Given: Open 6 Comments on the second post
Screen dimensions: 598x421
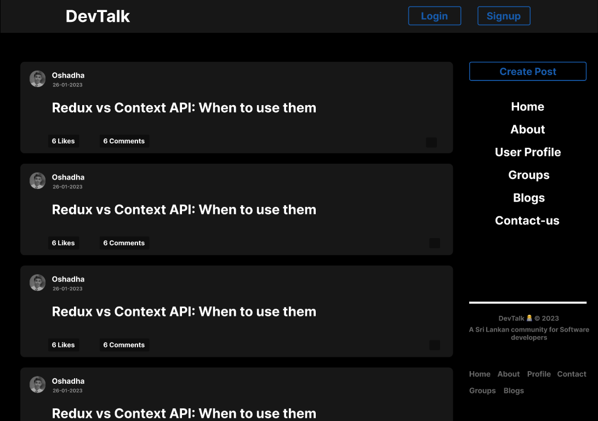Looking at the screenshot, I should point(124,243).
